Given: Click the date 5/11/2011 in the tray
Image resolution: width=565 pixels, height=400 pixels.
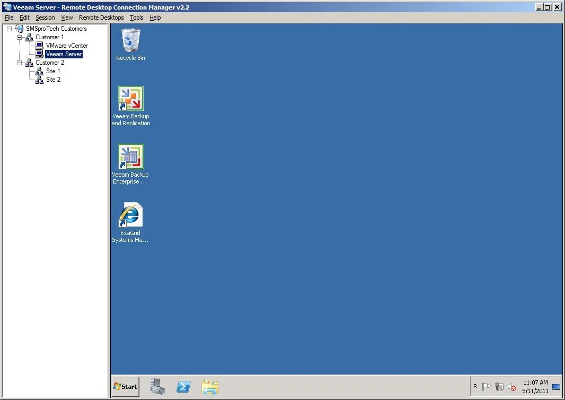Looking at the screenshot, I should click(x=535, y=391).
